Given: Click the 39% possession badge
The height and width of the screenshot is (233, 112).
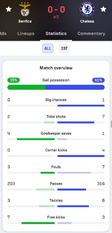Looking at the screenshot, I should tap(13, 80).
